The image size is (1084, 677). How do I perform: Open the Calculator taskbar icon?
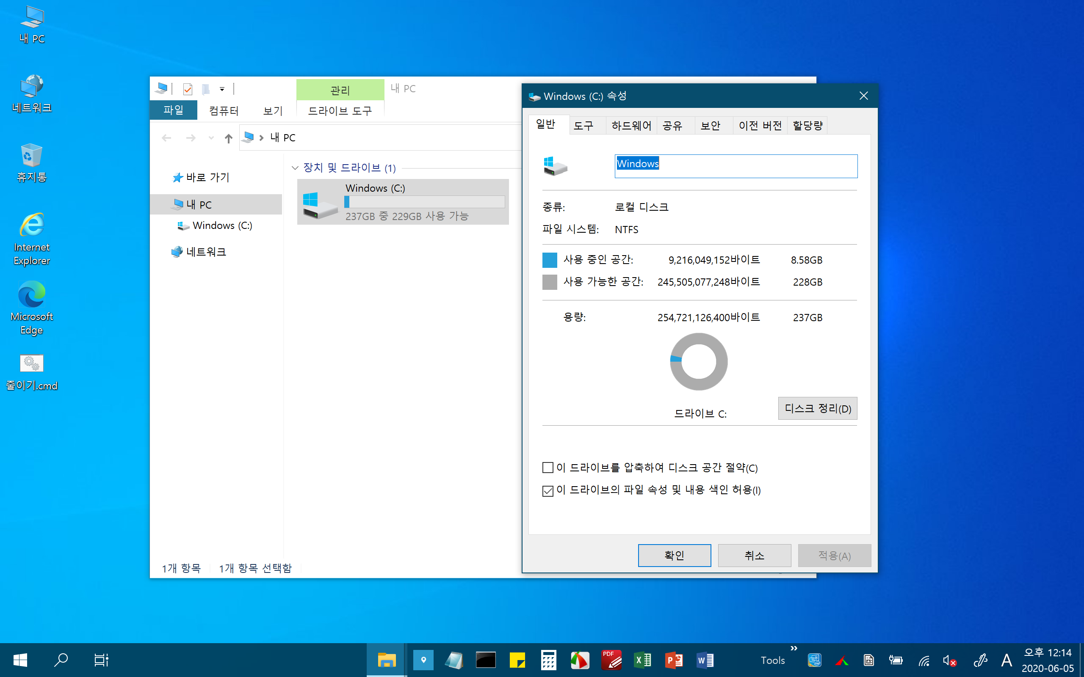point(549,660)
